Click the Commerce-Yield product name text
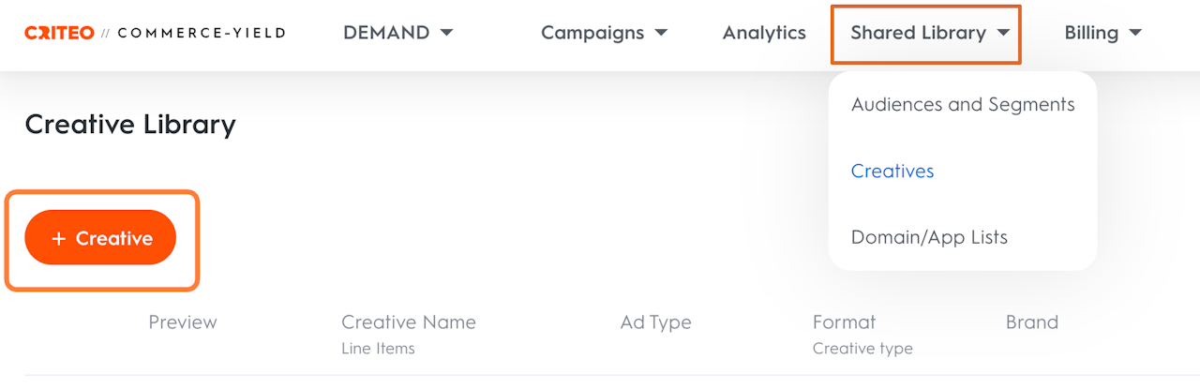The width and height of the screenshot is (1200, 389). pos(202,33)
